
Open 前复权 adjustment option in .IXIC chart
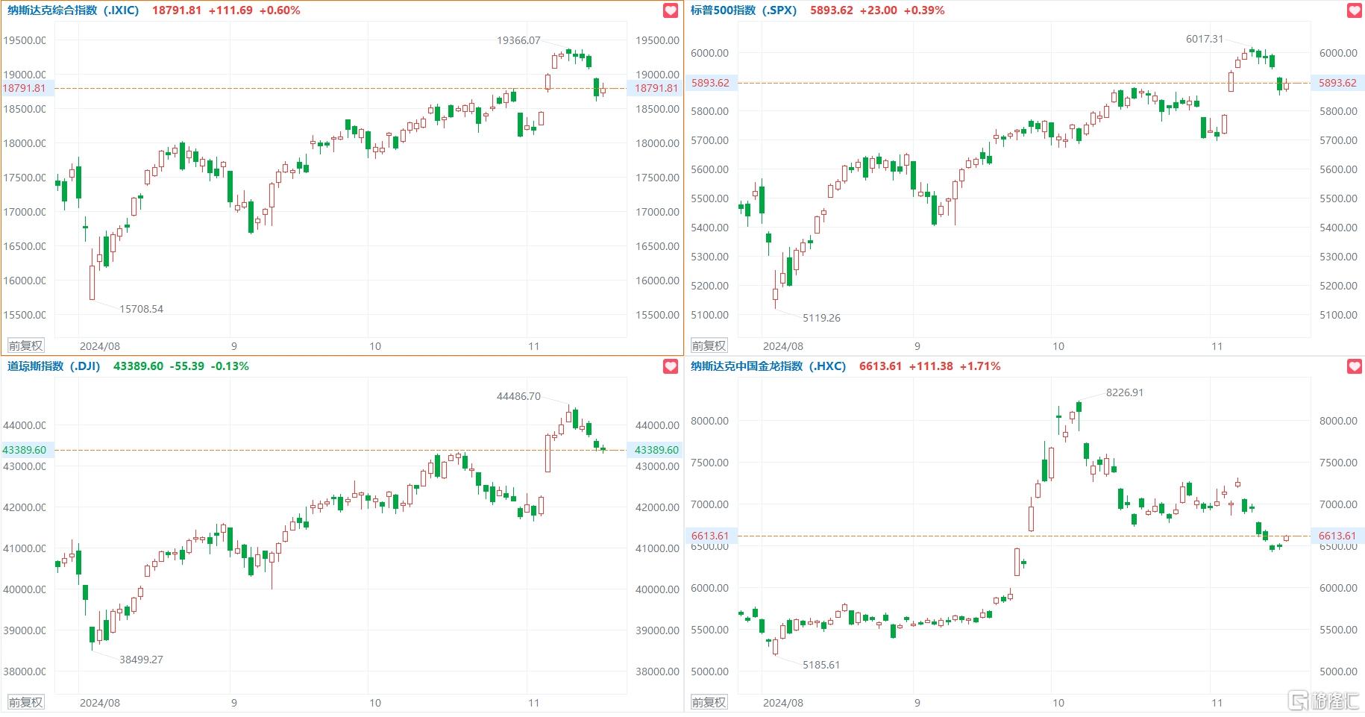pos(25,345)
